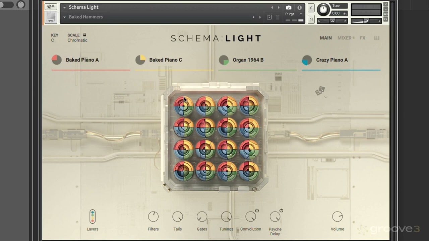The image size is (429, 241).
Task: Open Organ 1964 B layer selector
Action: (x=248, y=60)
